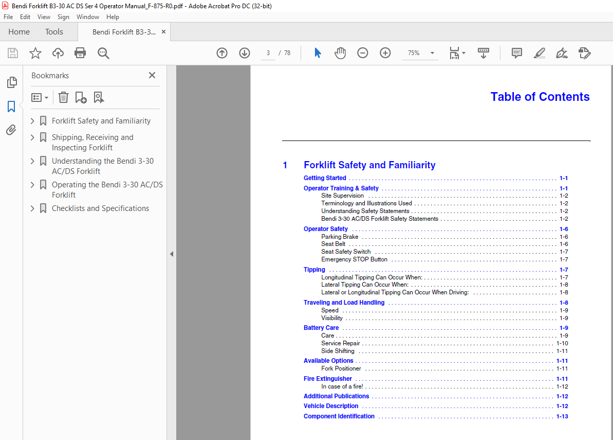Image resolution: width=613 pixels, height=440 pixels.
Task: Follow Operator Training & Safety link
Action: click(341, 188)
